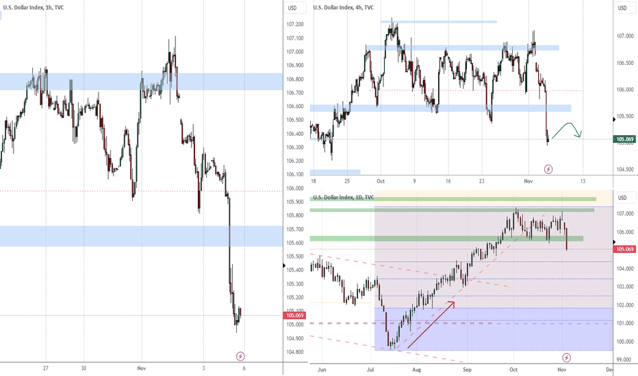Click date label 25 on 4h time axis

(346, 181)
